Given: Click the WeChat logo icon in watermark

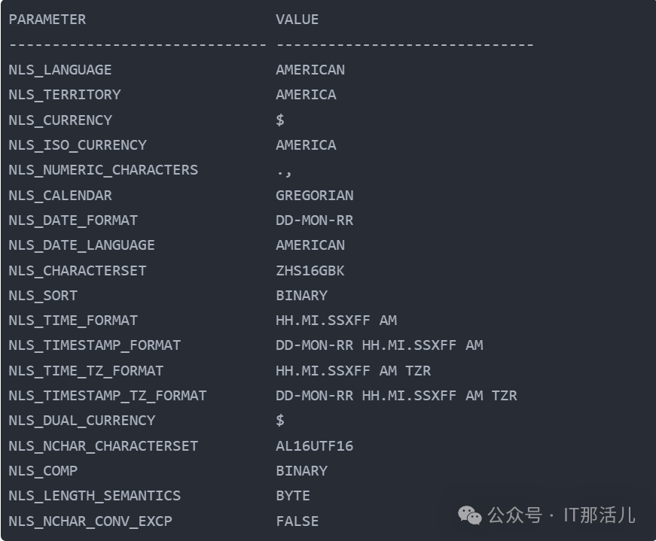Looking at the screenshot, I should (x=470, y=515).
